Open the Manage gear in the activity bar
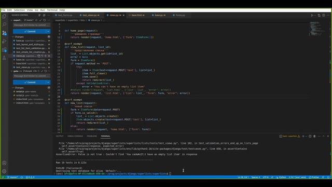This screenshot has width=332, height=187. coord(4,171)
